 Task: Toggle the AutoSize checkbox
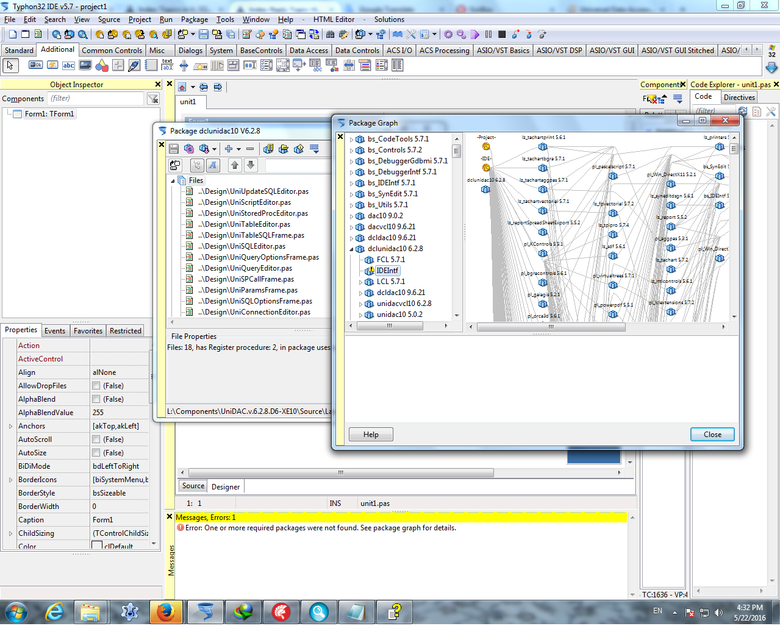tap(96, 453)
